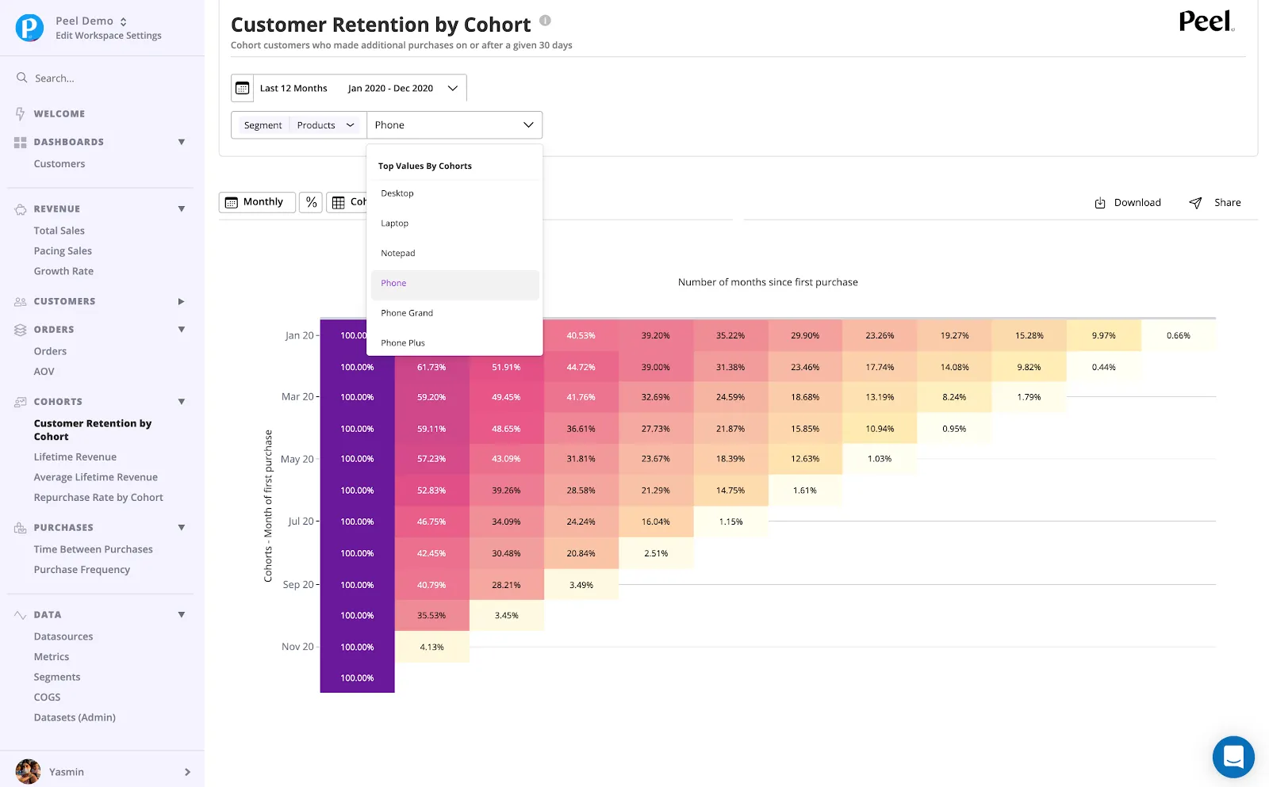The image size is (1269, 787).
Task: Click the Share paper plane icon
Action: (1195, 203)
